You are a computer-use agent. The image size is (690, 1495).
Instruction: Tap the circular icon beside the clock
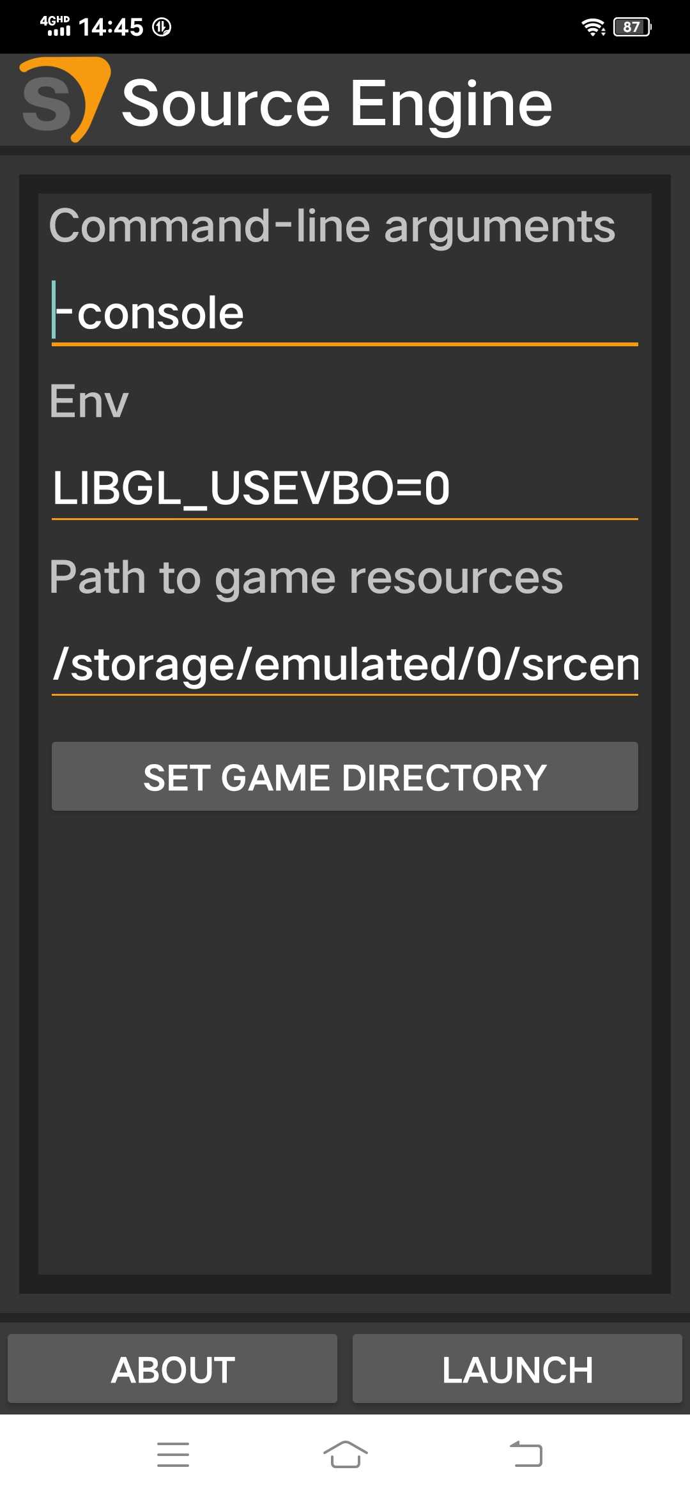(x=162, y=27)
